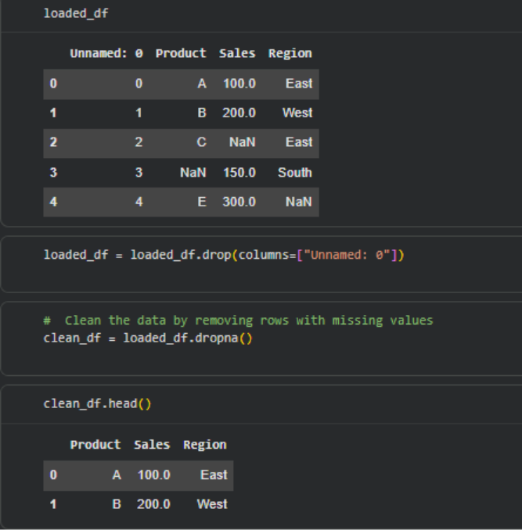Click the 150.0 sales value cell
Image resolution: width=522 pixels, height=530 pixels.
(239, 172)
